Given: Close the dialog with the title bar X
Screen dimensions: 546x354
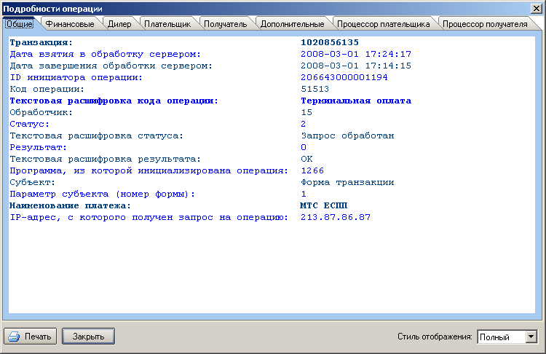Looking at the screenshot, I should pyautogui.click(x=537, y=7).
